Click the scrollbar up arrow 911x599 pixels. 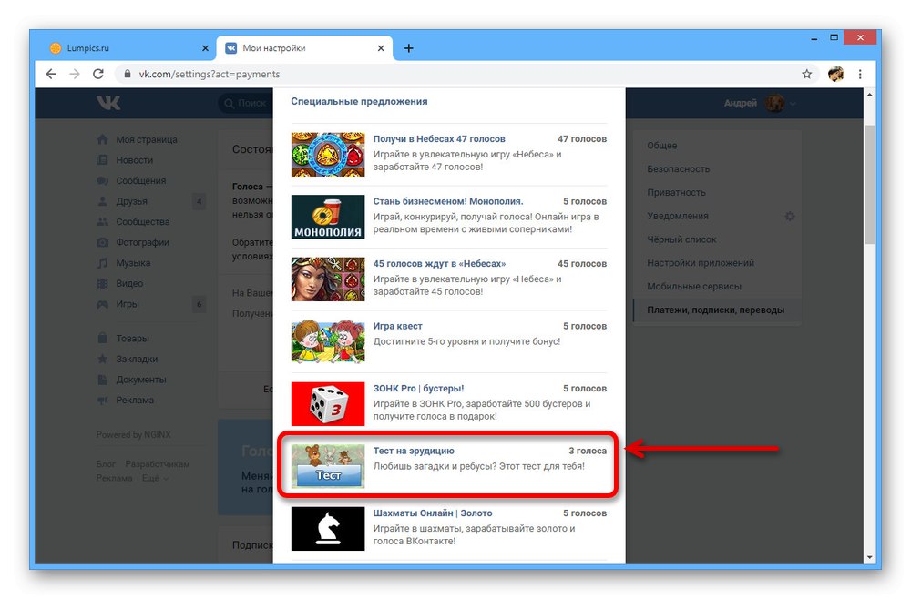point(869,94)
